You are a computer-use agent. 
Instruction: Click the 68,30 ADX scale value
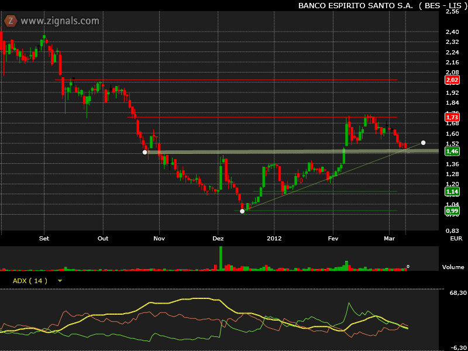click(458, 293)
